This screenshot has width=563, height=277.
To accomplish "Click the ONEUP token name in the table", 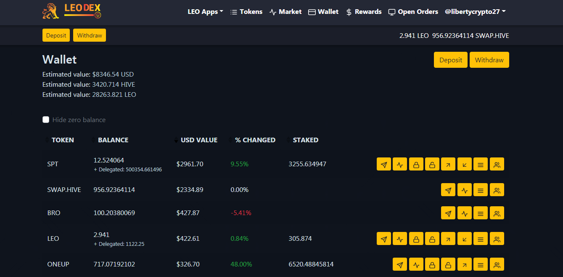I will 58,264.
